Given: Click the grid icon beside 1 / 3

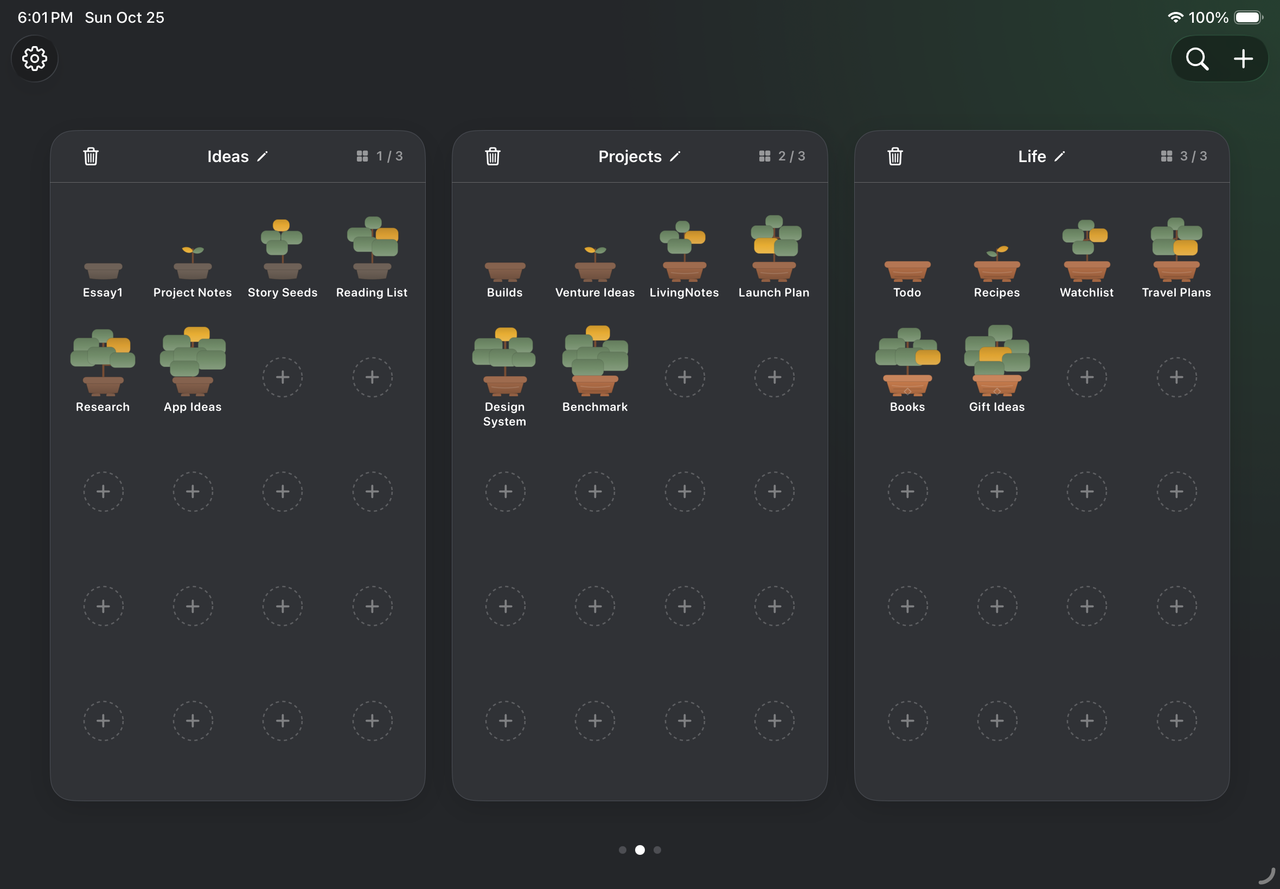Looking at the screenshot, I should click(362, 156).
